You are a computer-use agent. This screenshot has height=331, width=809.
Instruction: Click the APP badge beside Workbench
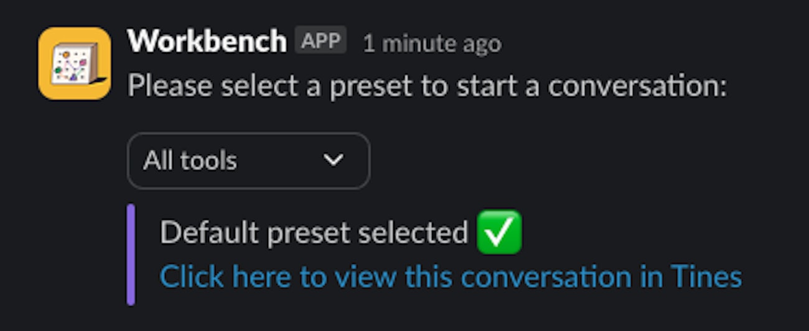(320, 41)
